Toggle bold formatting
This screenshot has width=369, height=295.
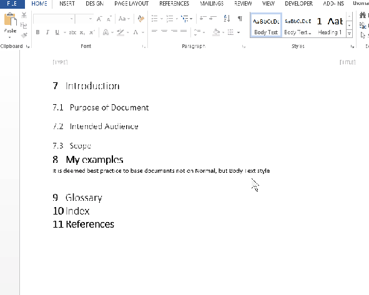coord(37,32)
